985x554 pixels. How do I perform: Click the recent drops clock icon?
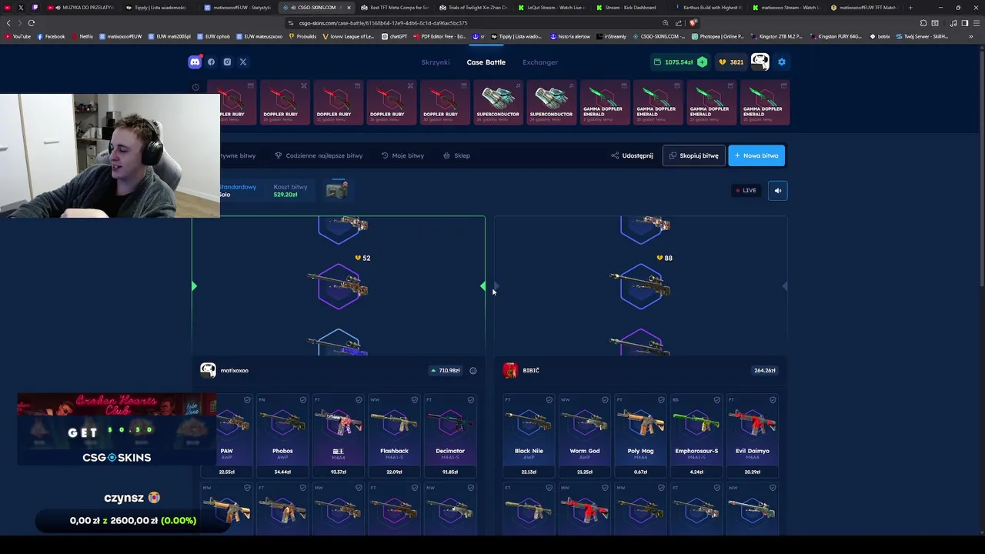coord(195,87)
